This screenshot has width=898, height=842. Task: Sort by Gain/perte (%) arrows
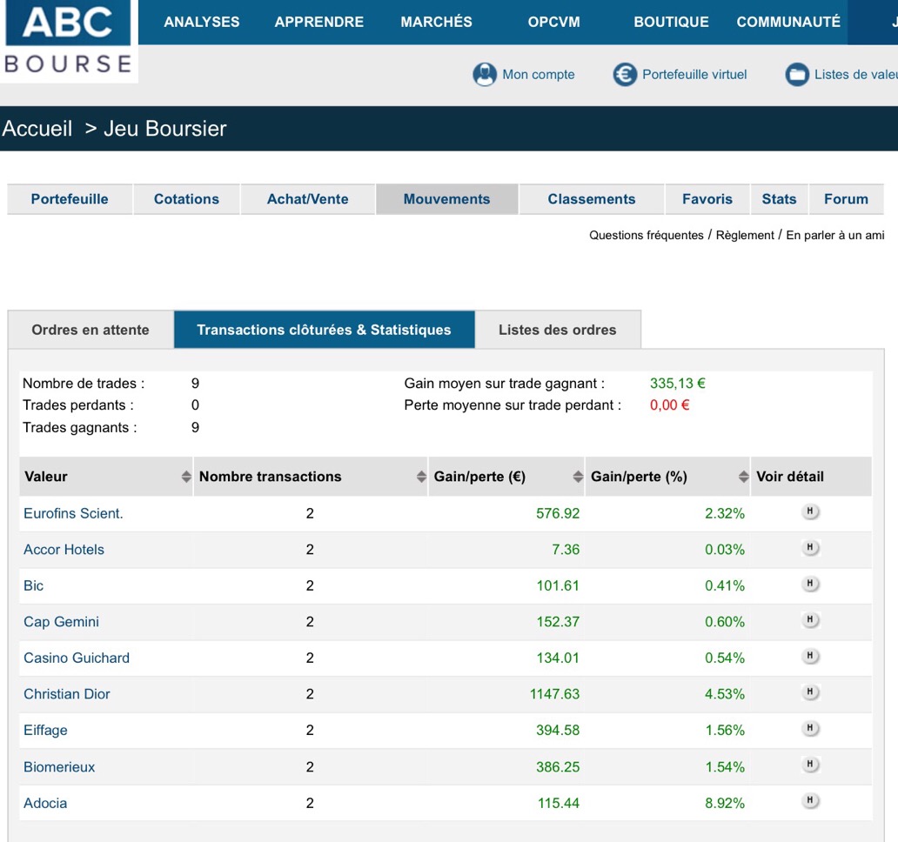pyautogui.click(x=743, y=477)
